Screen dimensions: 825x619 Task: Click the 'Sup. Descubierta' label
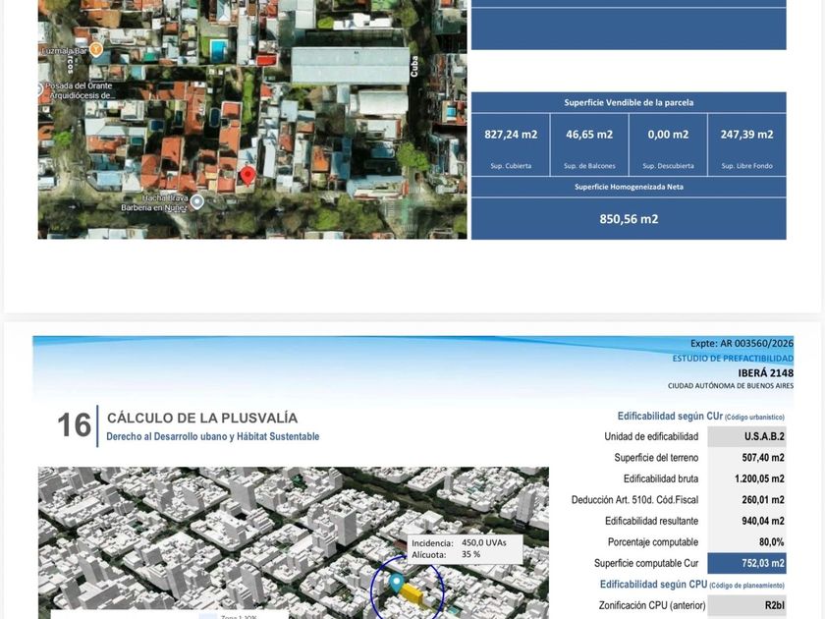pyautogui.click(x=668, y=166)
